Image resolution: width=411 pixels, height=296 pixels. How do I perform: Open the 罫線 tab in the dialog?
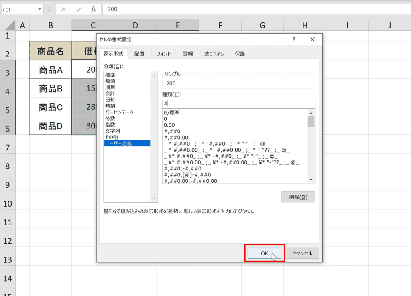coord(187,53)
